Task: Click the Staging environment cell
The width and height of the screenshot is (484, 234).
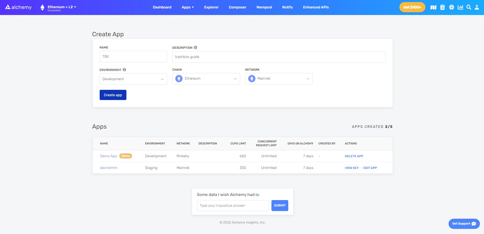Action: click(151, 168)
